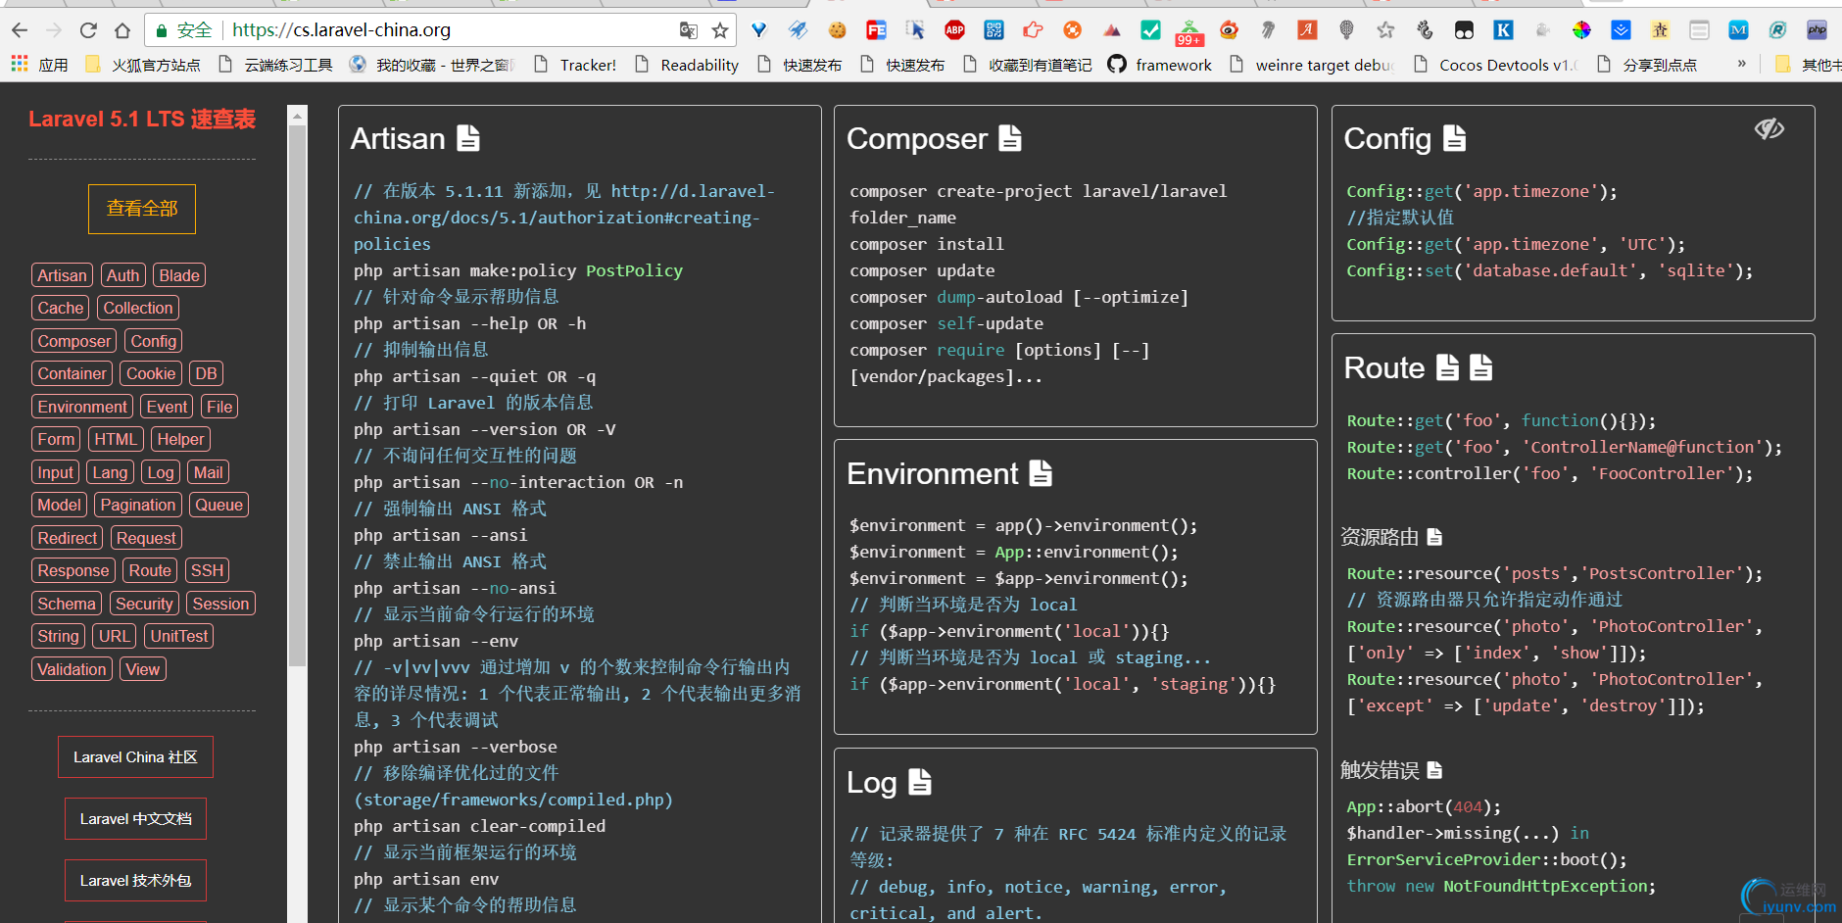Viewport: 1842px width, 923px height.
Task: Click the document icon beside Composer heading
Action: 1010,138
